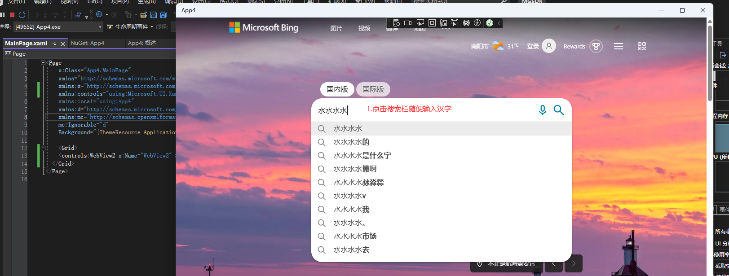Image resolution: width=729 pixels, height=276 pixels.
Task: Open the Page element breadcrumb
Action: (15, 53)
